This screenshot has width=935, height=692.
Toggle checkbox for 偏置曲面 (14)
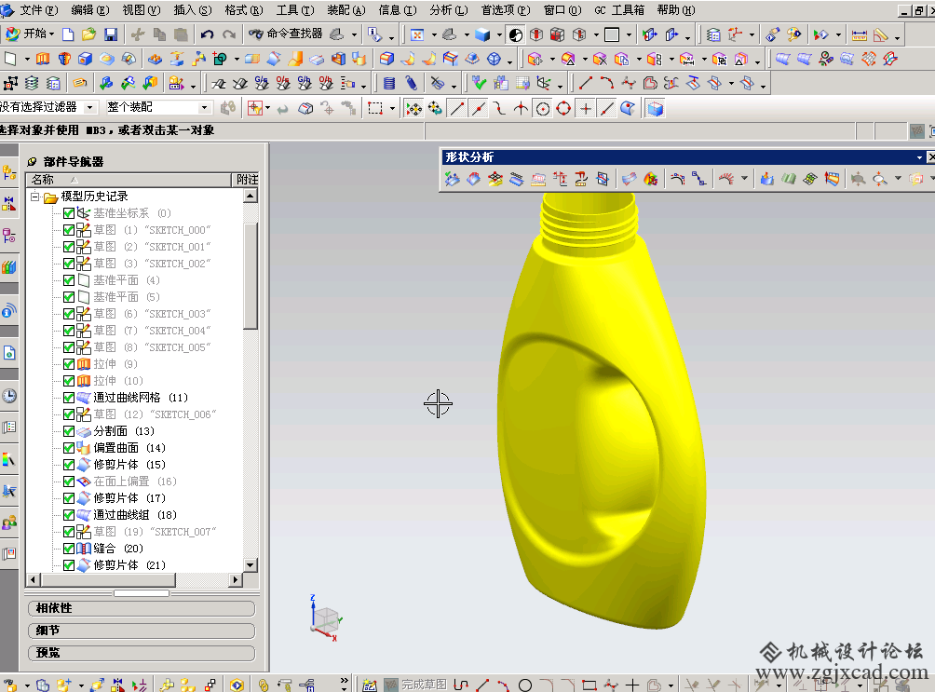click(x=69, y=447)
